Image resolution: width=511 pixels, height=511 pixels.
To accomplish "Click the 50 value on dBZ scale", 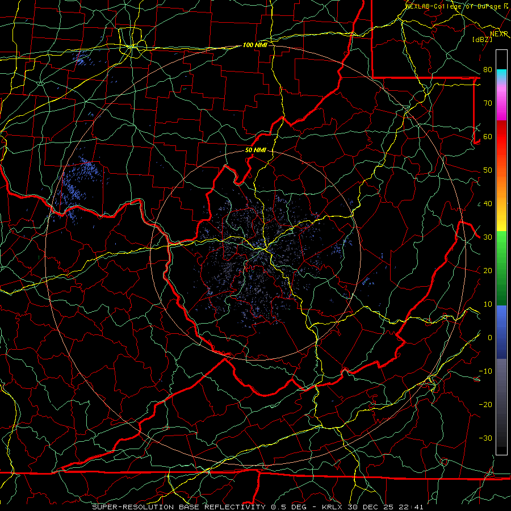I will (488, 170).
